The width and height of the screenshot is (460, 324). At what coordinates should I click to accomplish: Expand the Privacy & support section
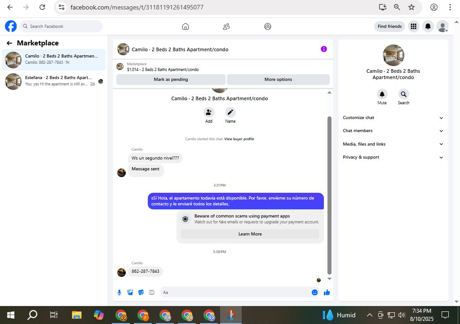(x=393, y=157)
